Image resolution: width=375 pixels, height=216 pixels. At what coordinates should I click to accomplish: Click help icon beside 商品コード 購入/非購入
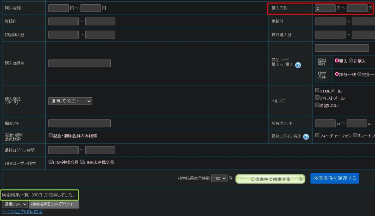pyautogui.click(x=298, y=65)
